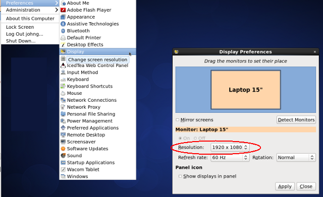Open the Rotation dropdown

point(296,158)
